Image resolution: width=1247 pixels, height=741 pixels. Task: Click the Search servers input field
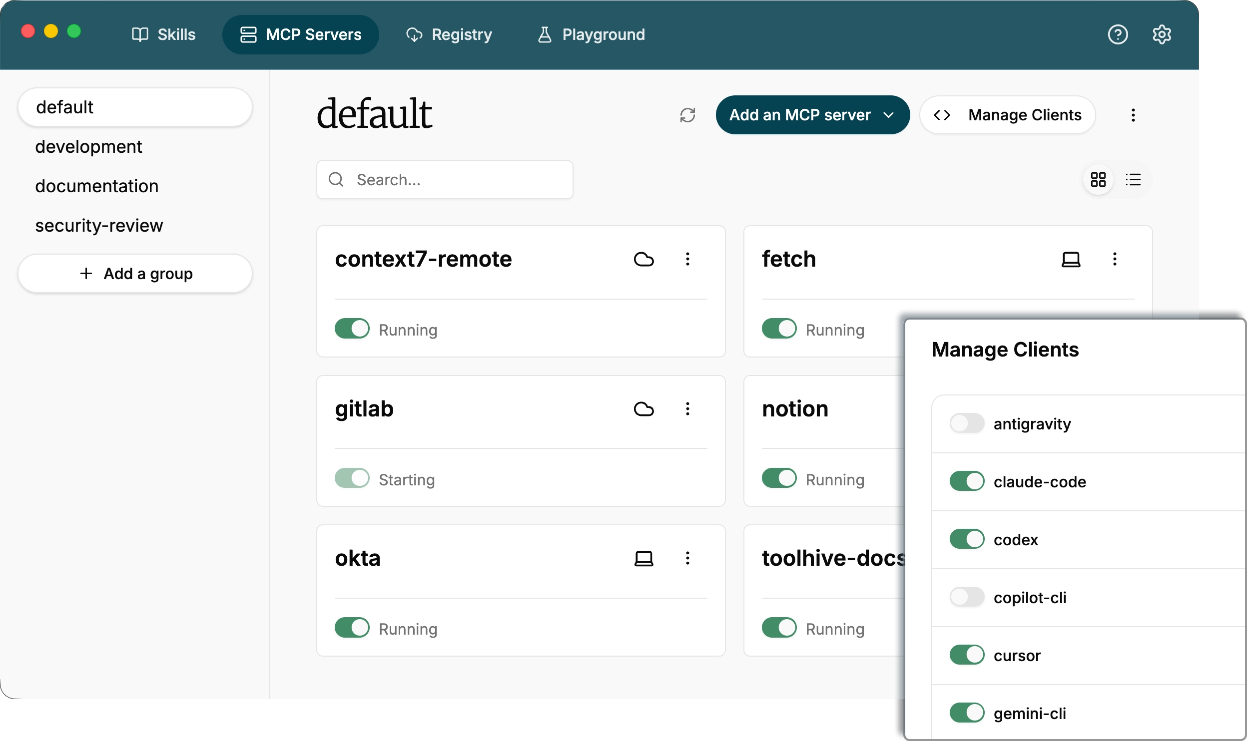(445, 180)
